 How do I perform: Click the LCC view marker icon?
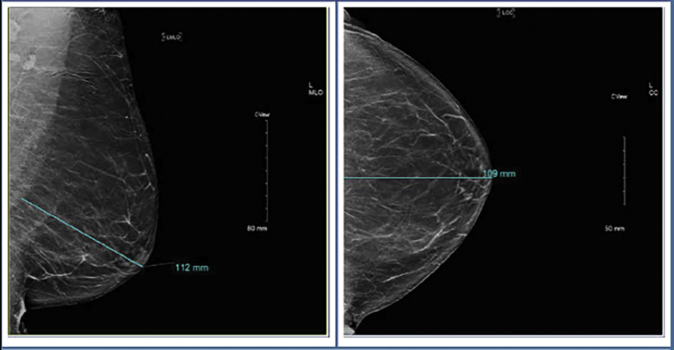[506, 13]
